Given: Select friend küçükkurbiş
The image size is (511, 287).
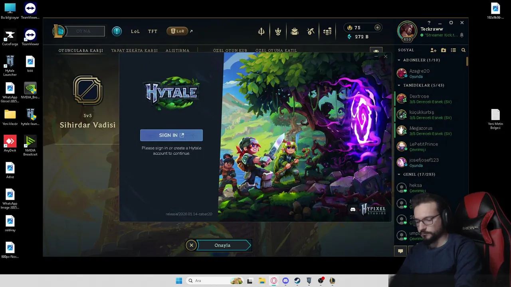Looking at the screenshot, I should 431,115.
